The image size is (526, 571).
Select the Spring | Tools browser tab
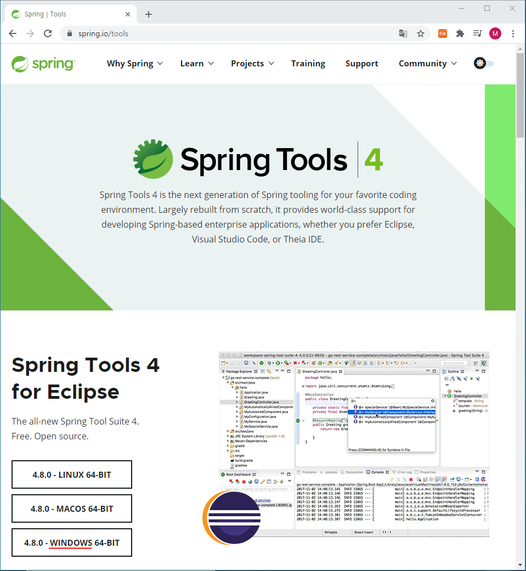pyautogui.click(x=71, y=14)
